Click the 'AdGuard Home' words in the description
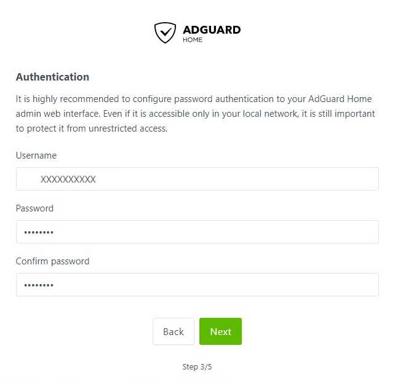Screen dimensions: 395x383 pos(340,98)
